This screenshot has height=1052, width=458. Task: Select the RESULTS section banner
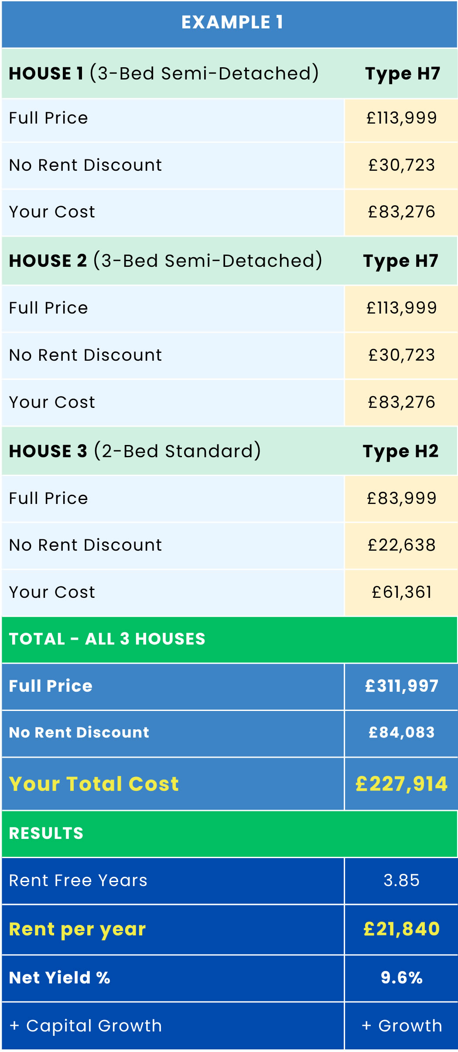coord(46,833)
